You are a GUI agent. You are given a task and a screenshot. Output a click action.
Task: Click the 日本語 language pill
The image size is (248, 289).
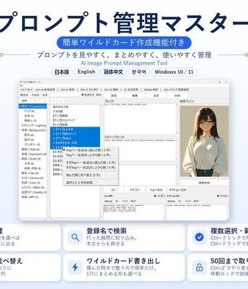(61, 72)
